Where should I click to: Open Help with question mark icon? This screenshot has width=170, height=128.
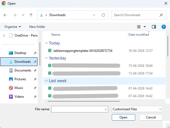(164, 27)
